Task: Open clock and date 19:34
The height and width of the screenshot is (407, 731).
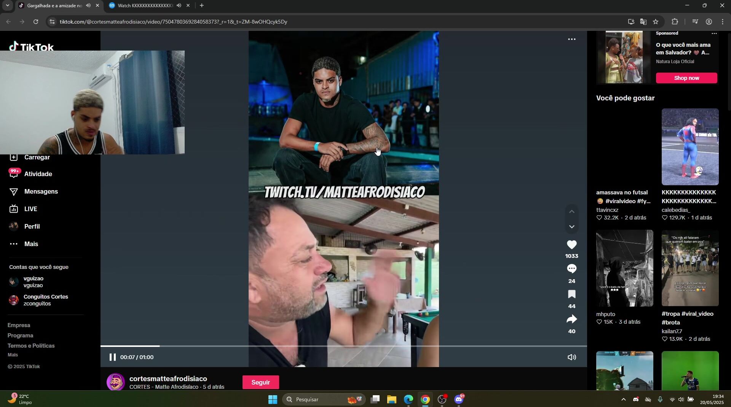Action: 712,399
